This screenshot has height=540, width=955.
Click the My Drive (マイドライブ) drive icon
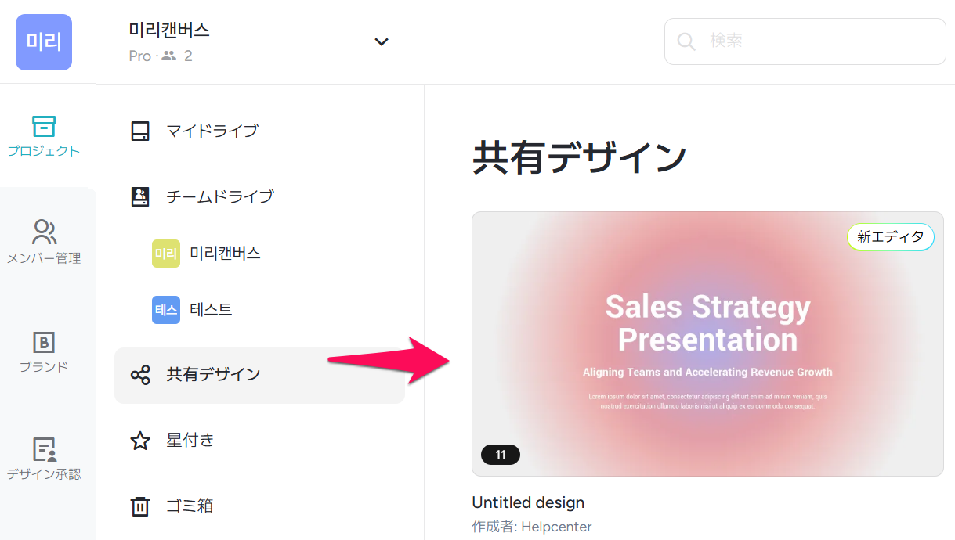point(140,131)
